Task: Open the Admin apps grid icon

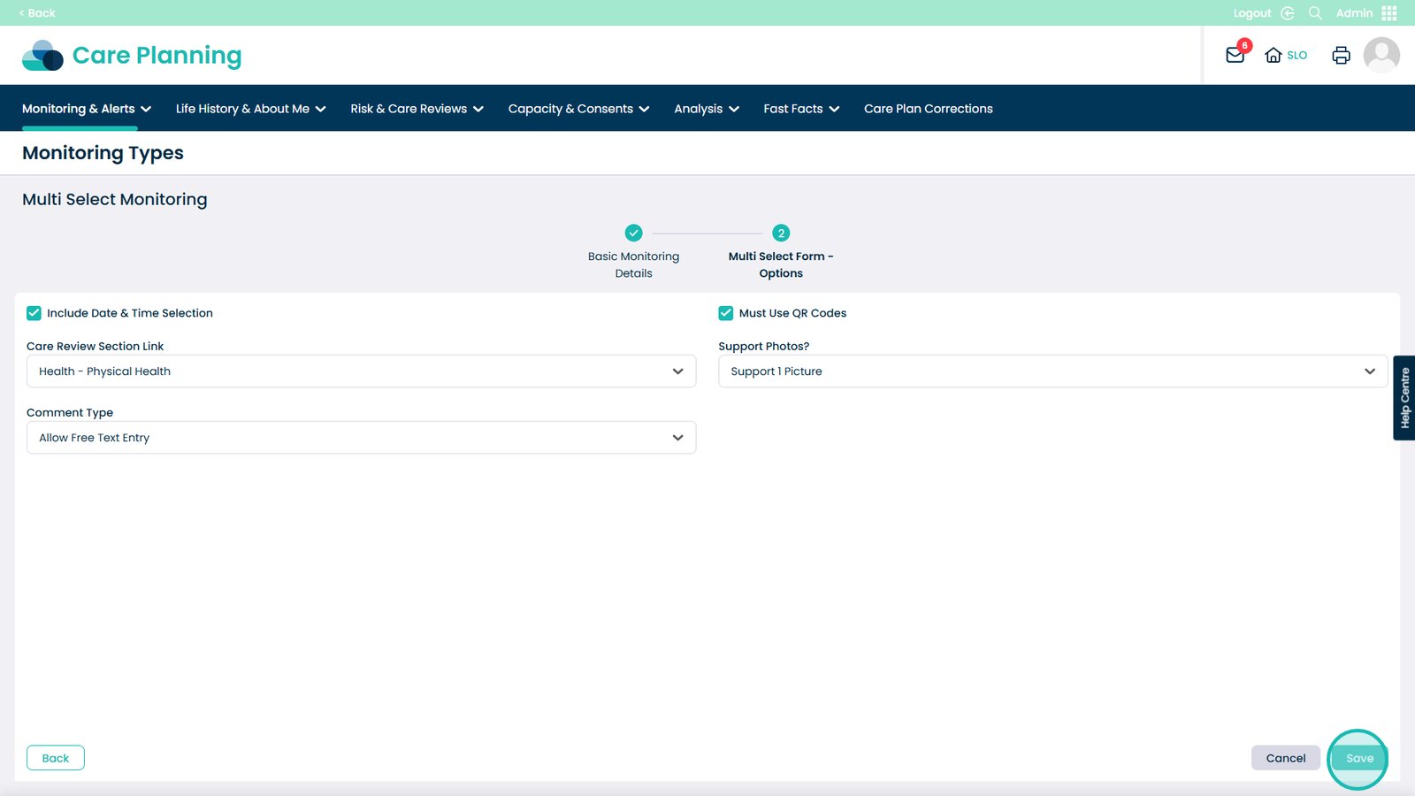Action: 1389,13
